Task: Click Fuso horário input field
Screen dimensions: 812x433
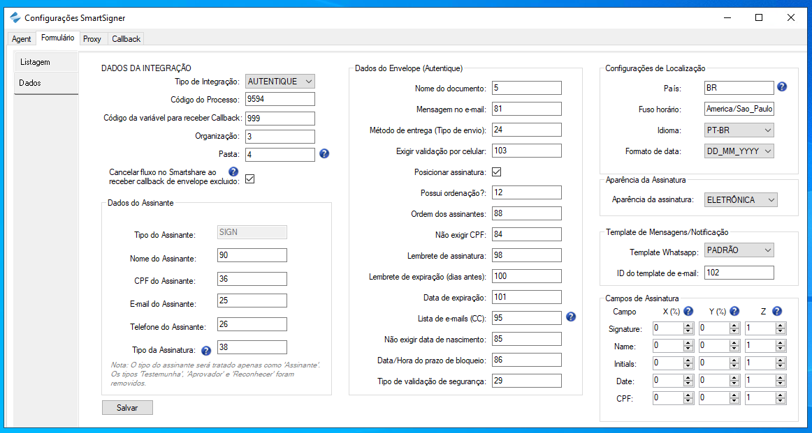Action: (x=739, y=109)
